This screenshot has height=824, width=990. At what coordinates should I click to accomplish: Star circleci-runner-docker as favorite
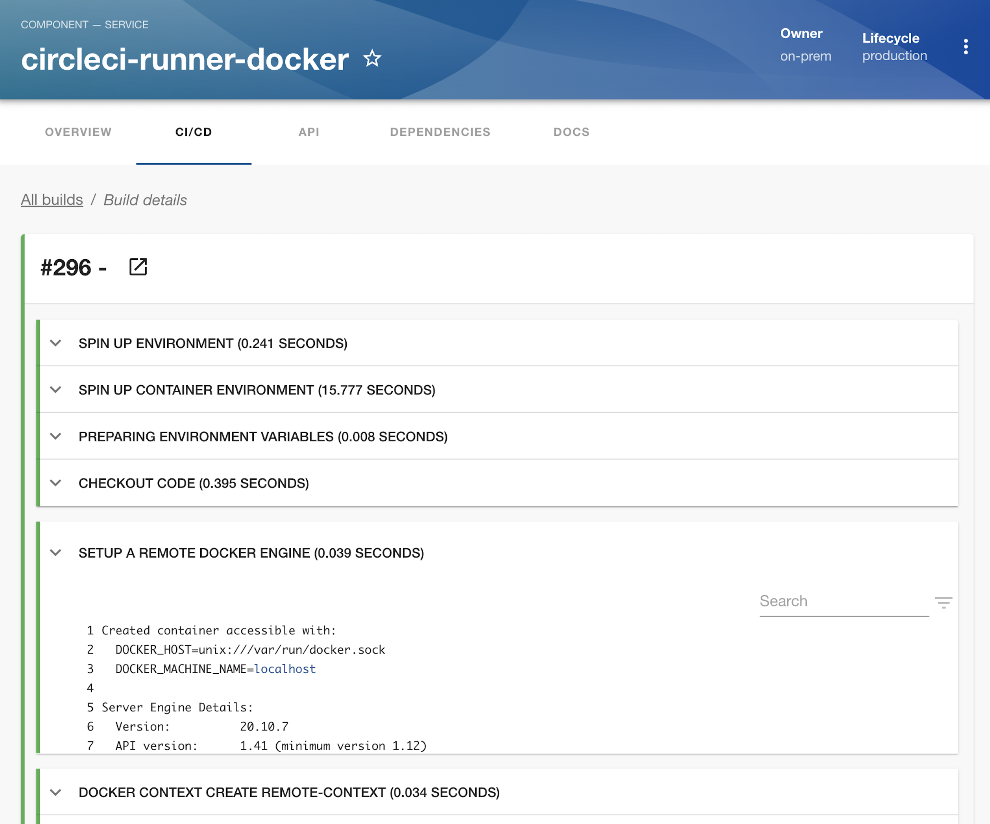pos(372,59)
